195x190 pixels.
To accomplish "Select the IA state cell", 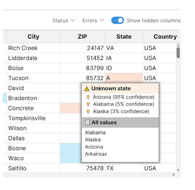I will [x=124, y=58].
